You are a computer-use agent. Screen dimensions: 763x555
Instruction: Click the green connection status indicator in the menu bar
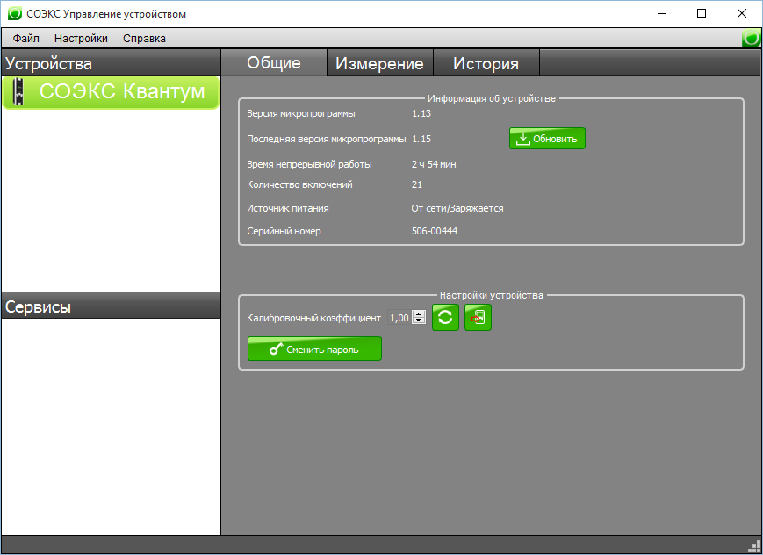point(752,38)
